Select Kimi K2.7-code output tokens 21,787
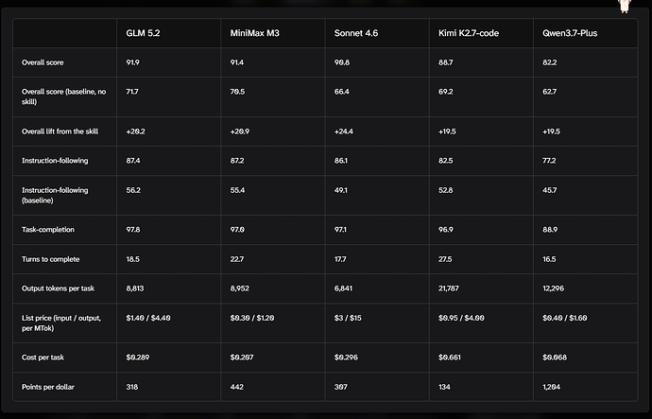 (448, 288)
